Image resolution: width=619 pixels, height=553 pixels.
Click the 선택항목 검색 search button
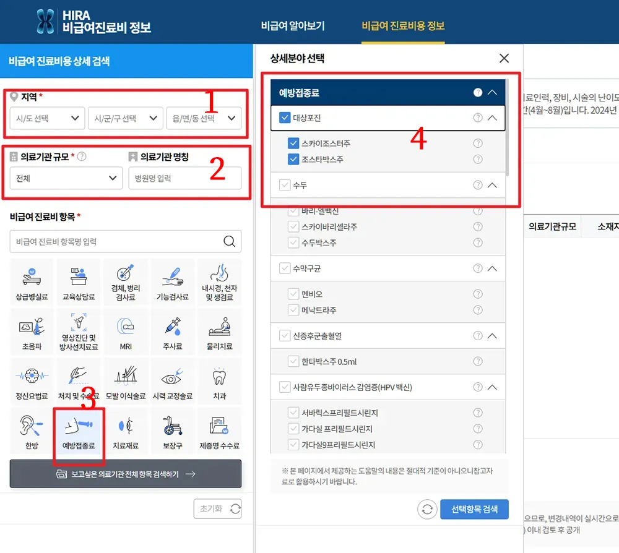(x=474, y=508)
